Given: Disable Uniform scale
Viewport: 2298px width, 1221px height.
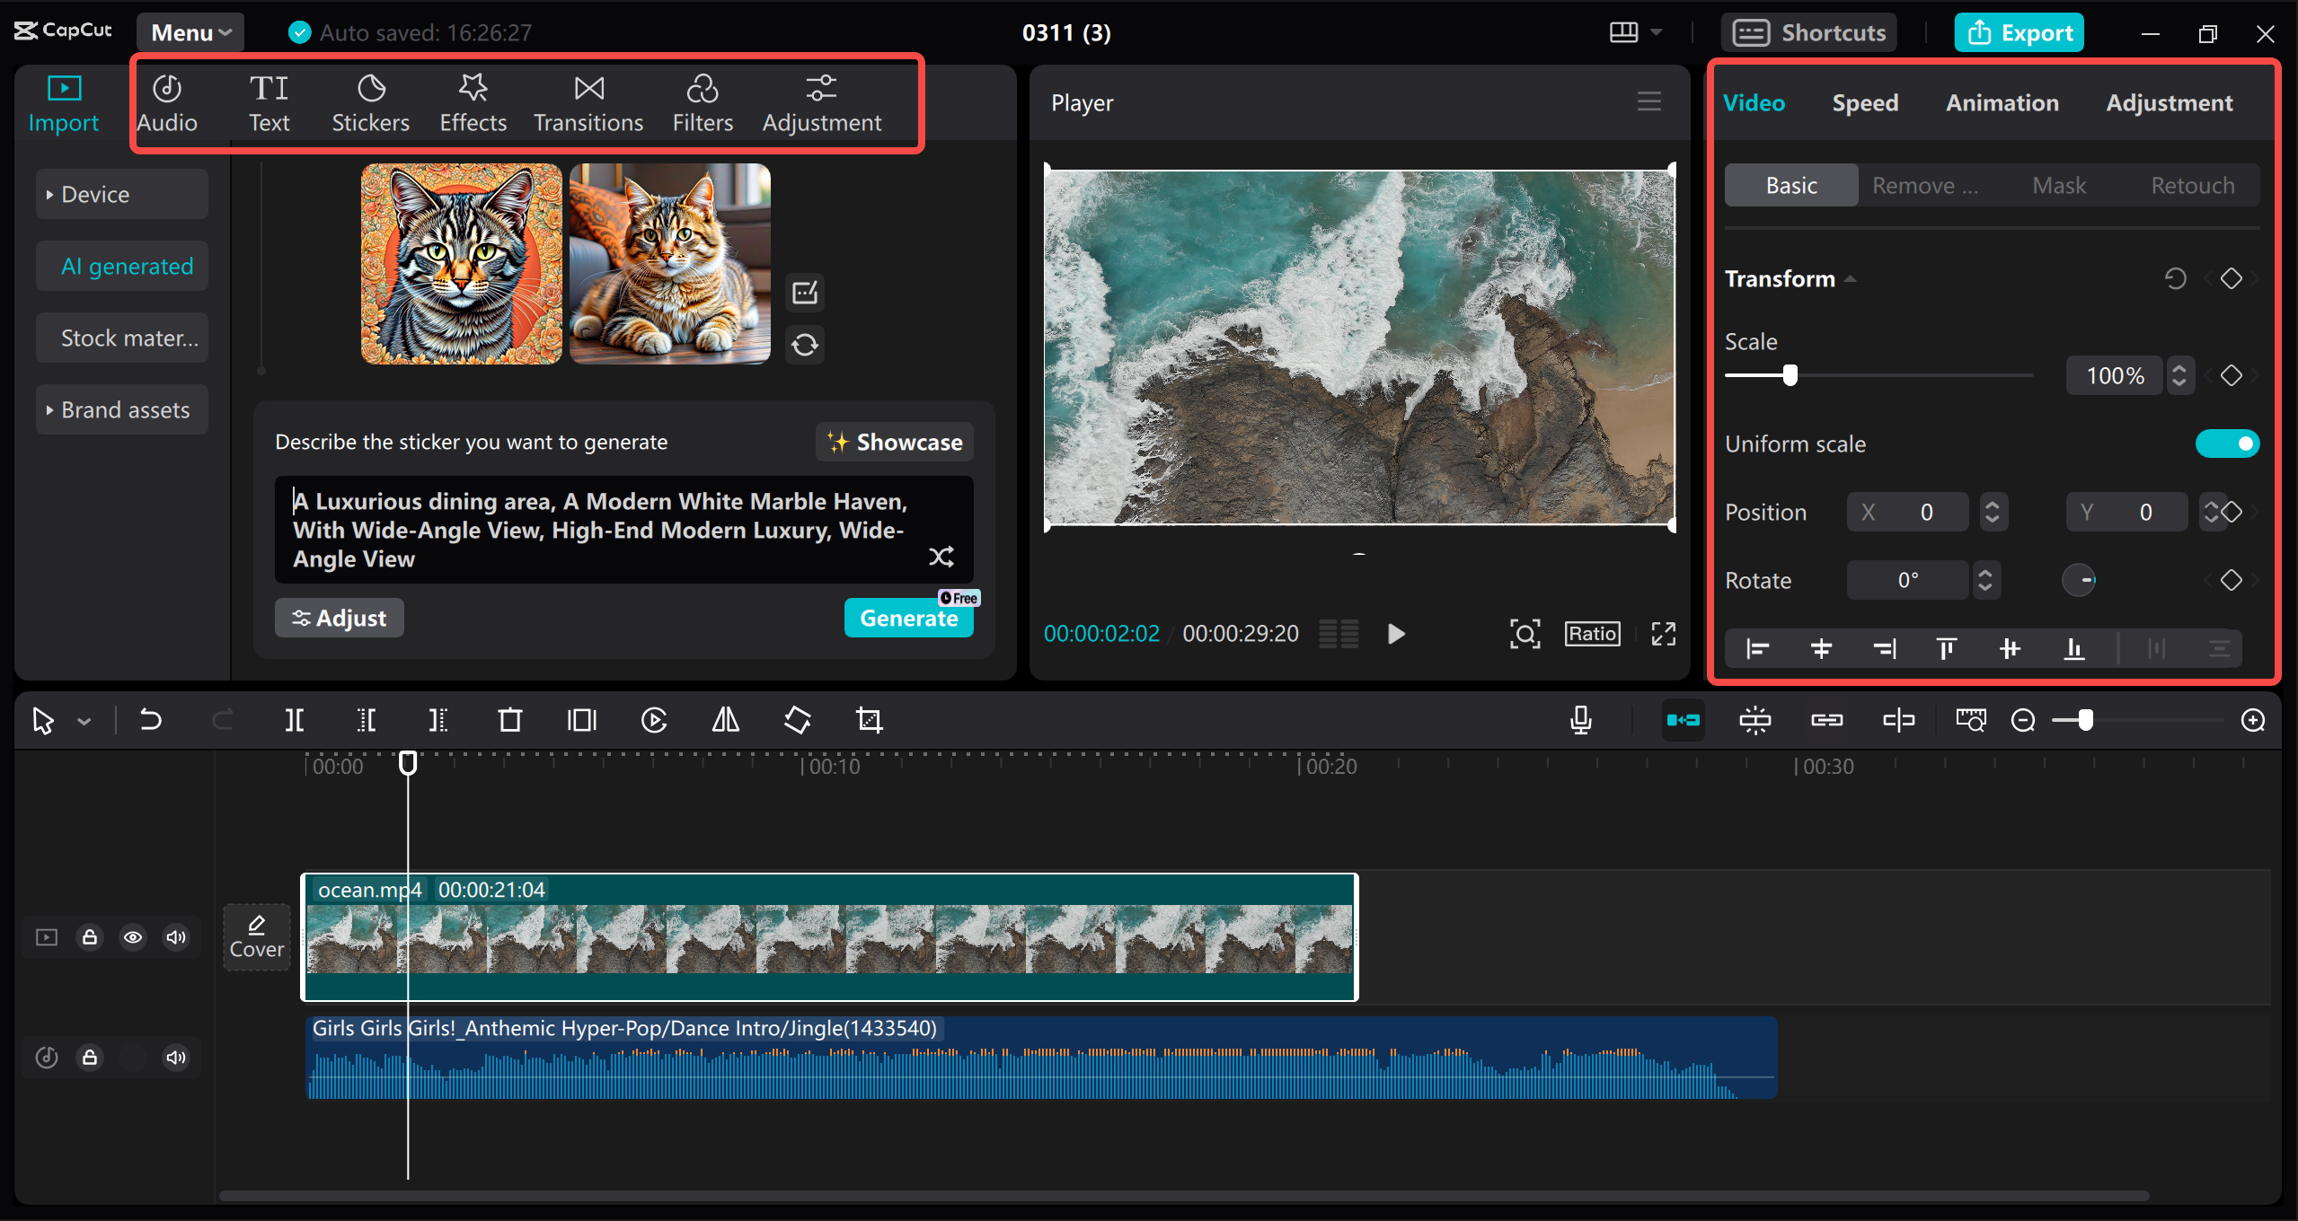Looking at the screenshot, I should [x=2226, y=443].
